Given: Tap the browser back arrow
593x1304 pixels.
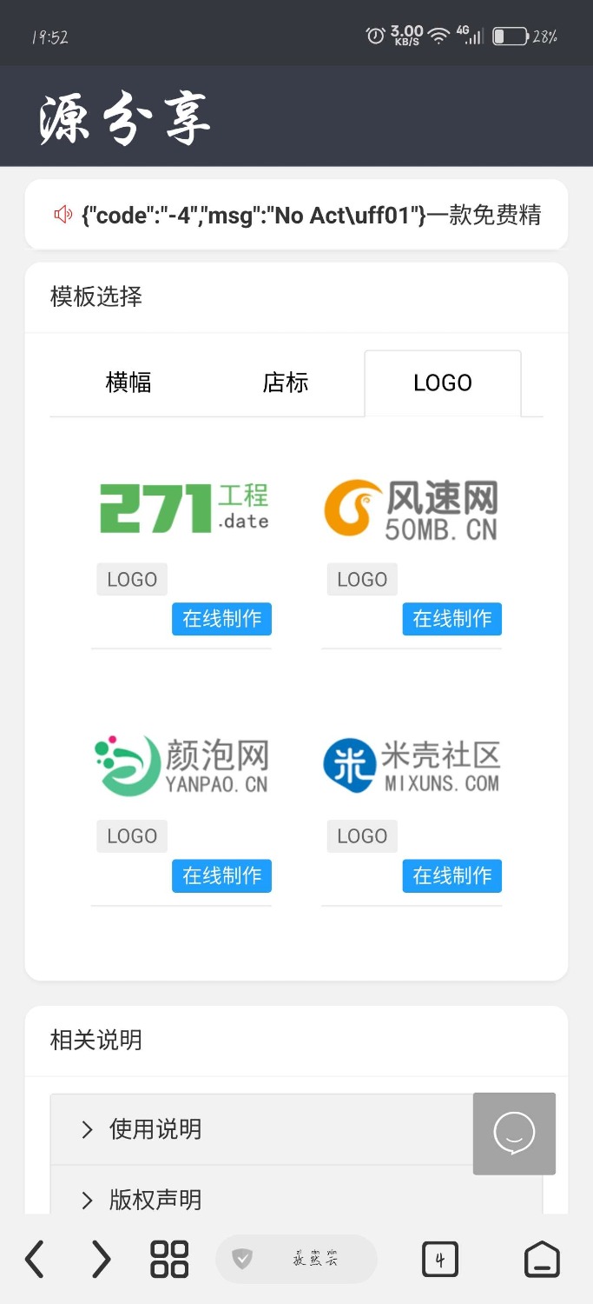Looking at the screenshot, I should 35,1259.
